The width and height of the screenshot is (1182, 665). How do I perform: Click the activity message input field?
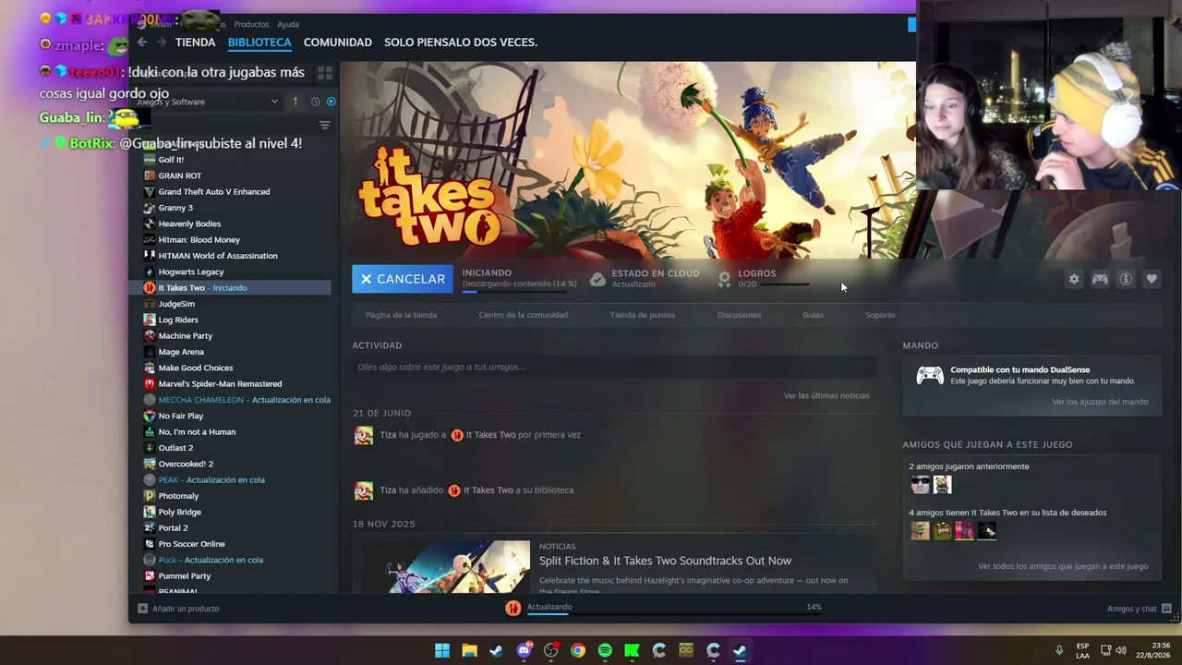pos(614,367)
